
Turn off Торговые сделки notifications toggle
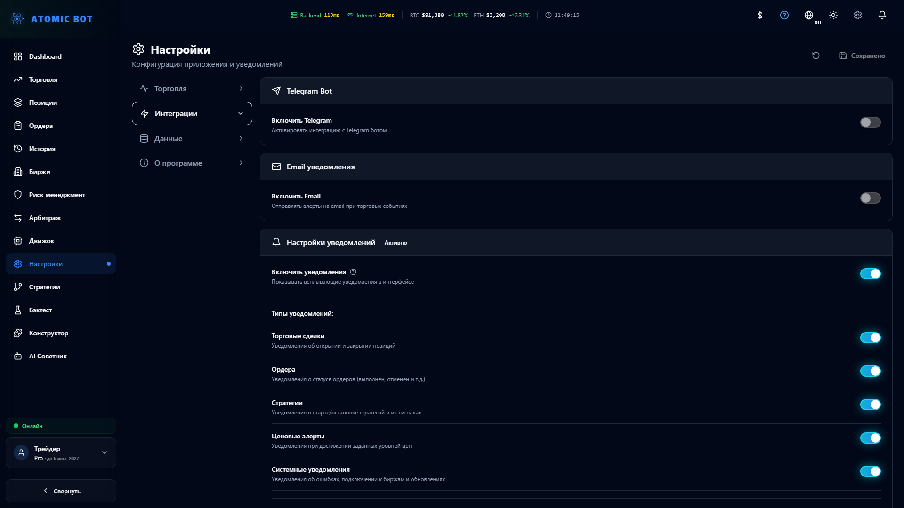point(870,338)
